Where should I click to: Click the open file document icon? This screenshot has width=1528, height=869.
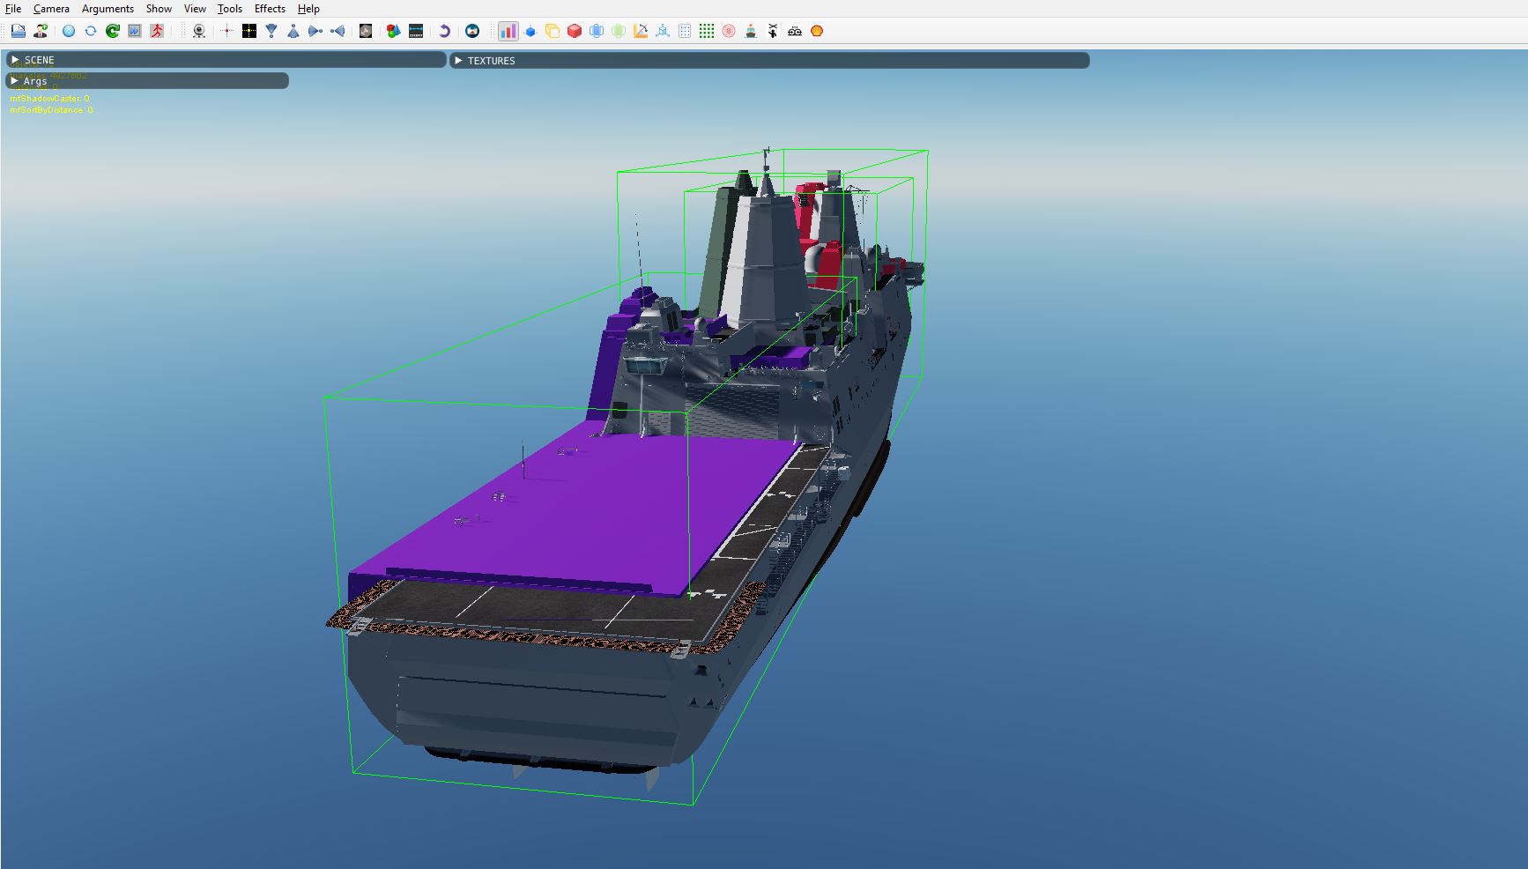[x=19, y=31]
